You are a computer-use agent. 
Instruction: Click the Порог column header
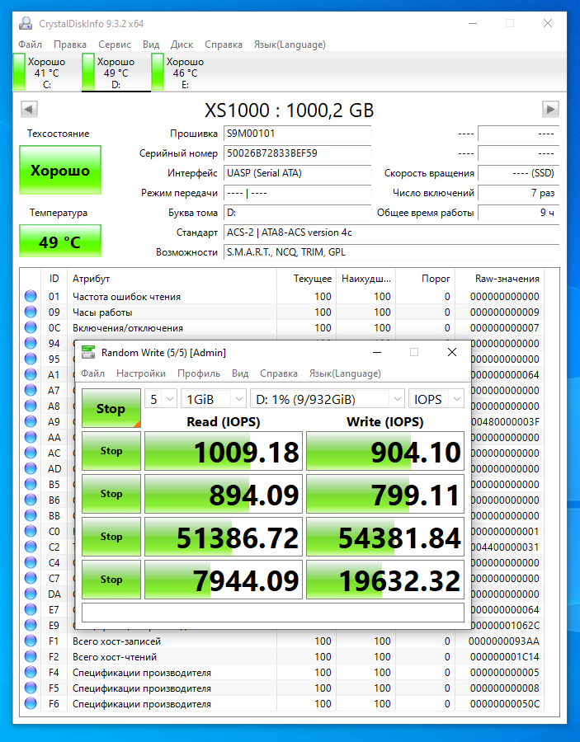click(425, 279)
